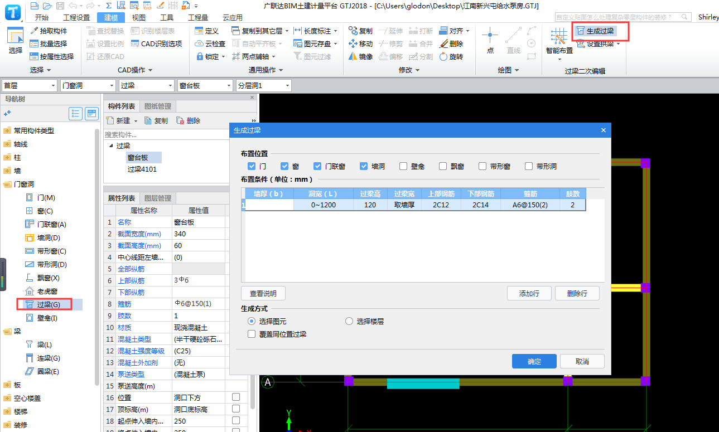Image resolution: width=719 pixels, height=432 pixels.
Task: Click the 对齐 align tool
Action: (x=455, y=31)
